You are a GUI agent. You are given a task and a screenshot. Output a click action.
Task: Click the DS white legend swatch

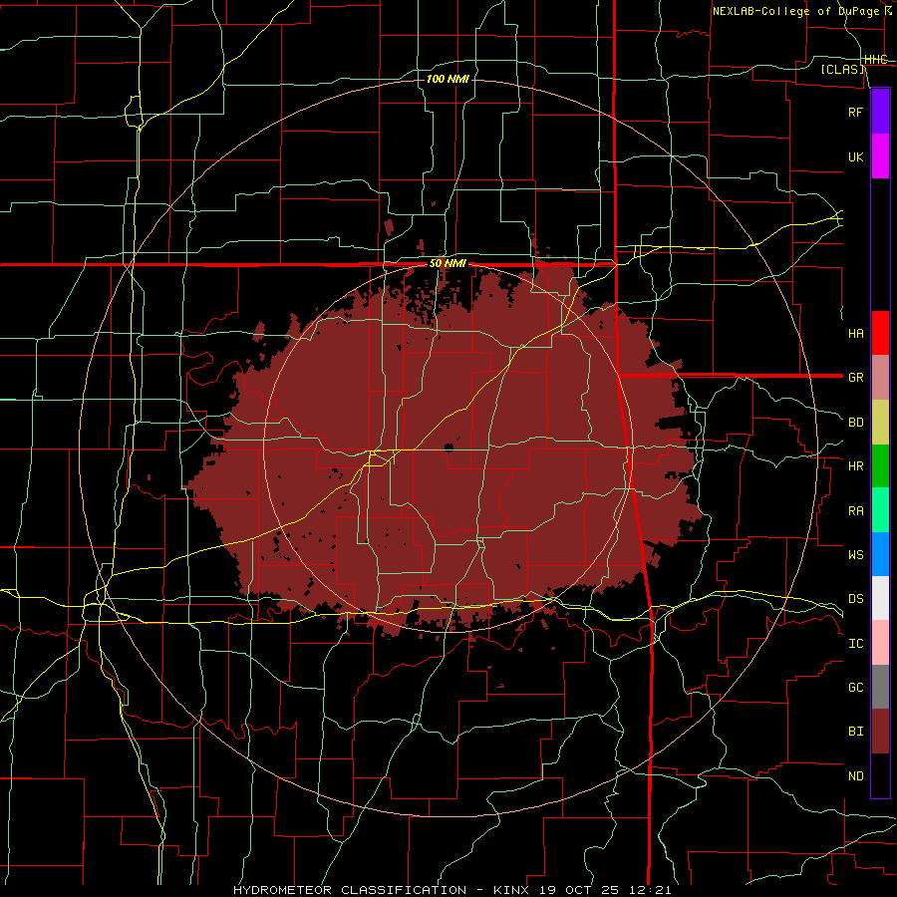point(880,598)
